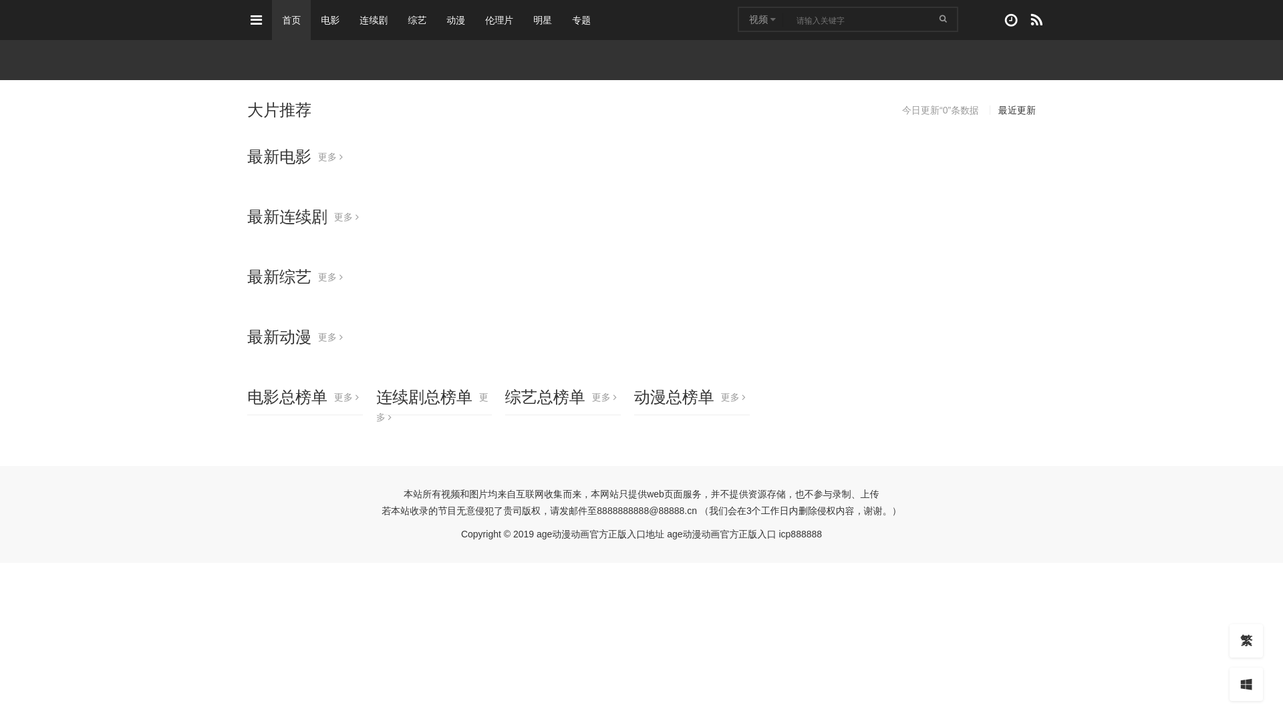1283x721 pixels.
Task: Click the 最新动漫 heading link
Action: coord(279,337)
